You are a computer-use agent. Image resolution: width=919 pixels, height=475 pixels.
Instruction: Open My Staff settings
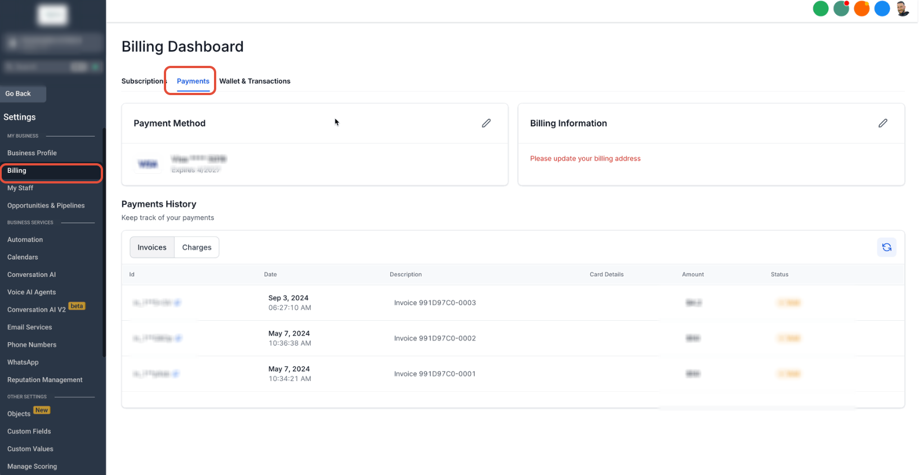[x=20, y=188]
